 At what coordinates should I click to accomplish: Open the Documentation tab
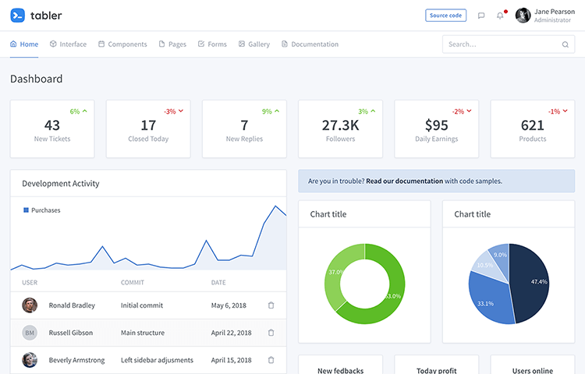click(x=310, y=44)
